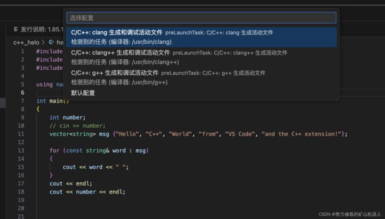The image size is (385, 219).
Task: Click the "int main" line 7
Action: coord(53,101)
